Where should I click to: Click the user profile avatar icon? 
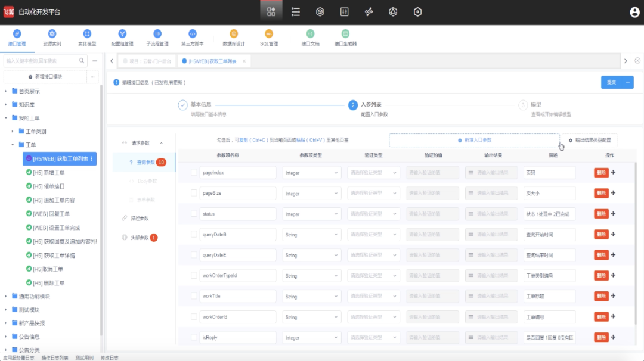(634, 13)
